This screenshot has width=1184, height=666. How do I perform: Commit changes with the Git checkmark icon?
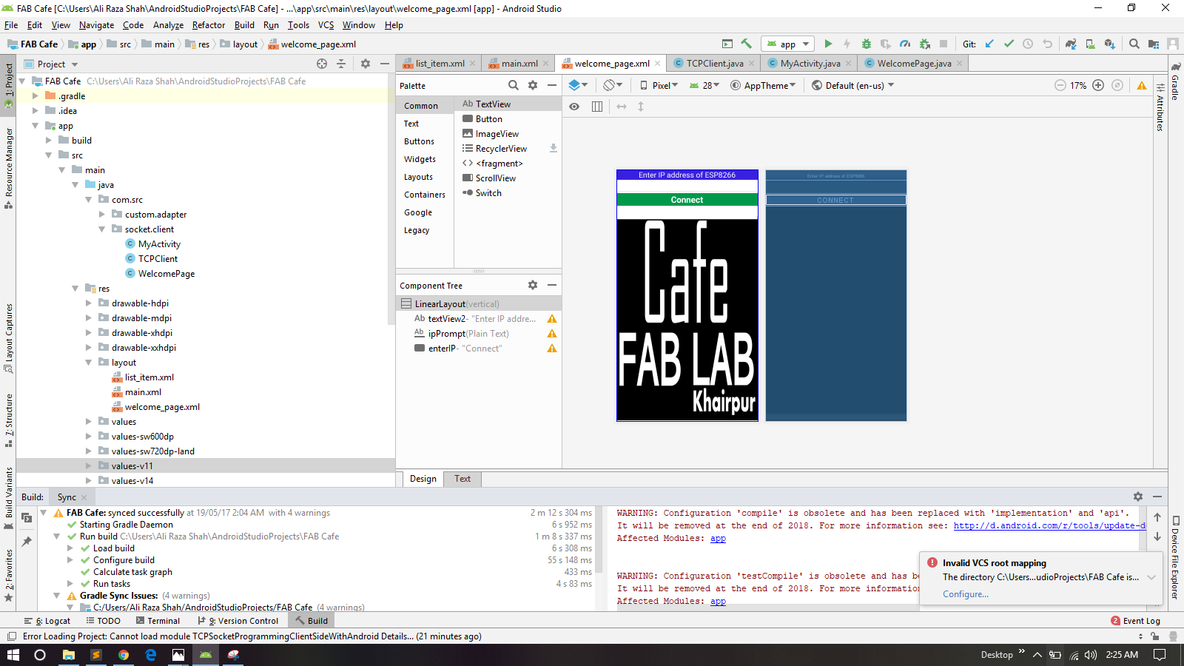pos(1009,44)
